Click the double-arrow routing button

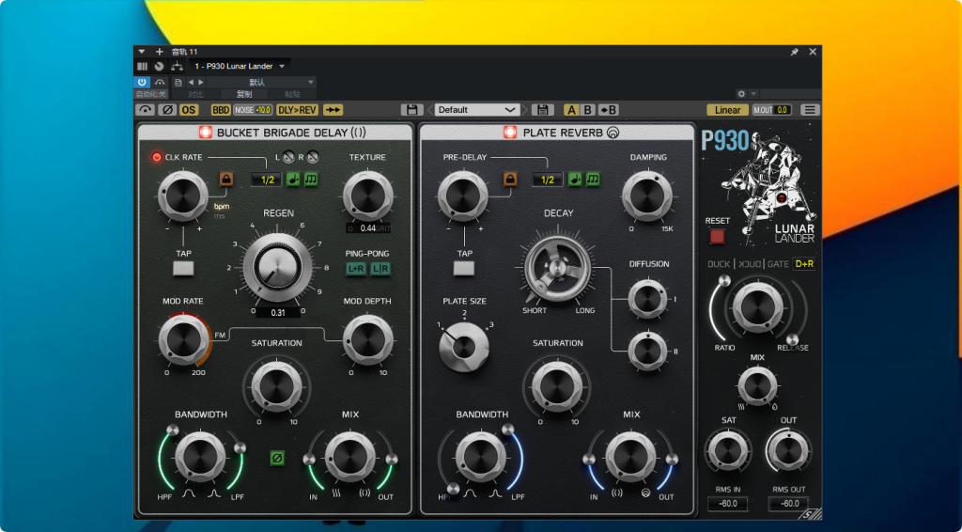click(x=334, y=110)
